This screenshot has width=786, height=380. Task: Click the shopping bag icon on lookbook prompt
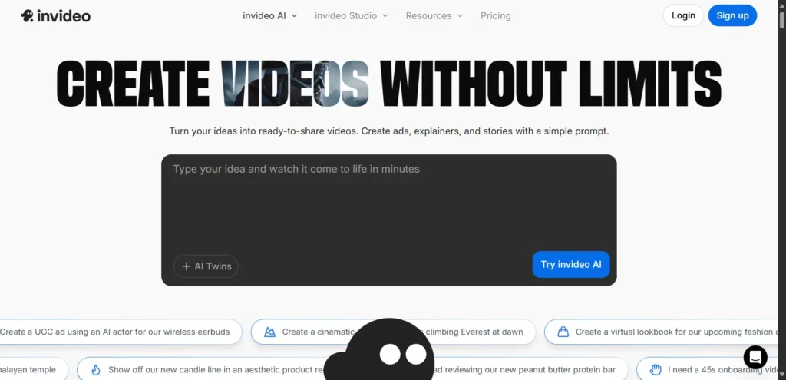(x=563, y=332)
